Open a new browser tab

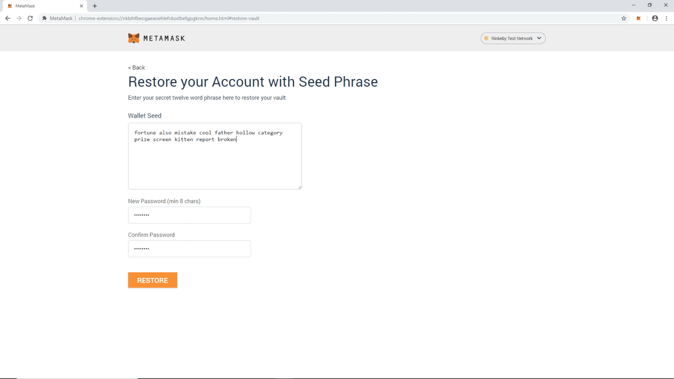(95, 6)
